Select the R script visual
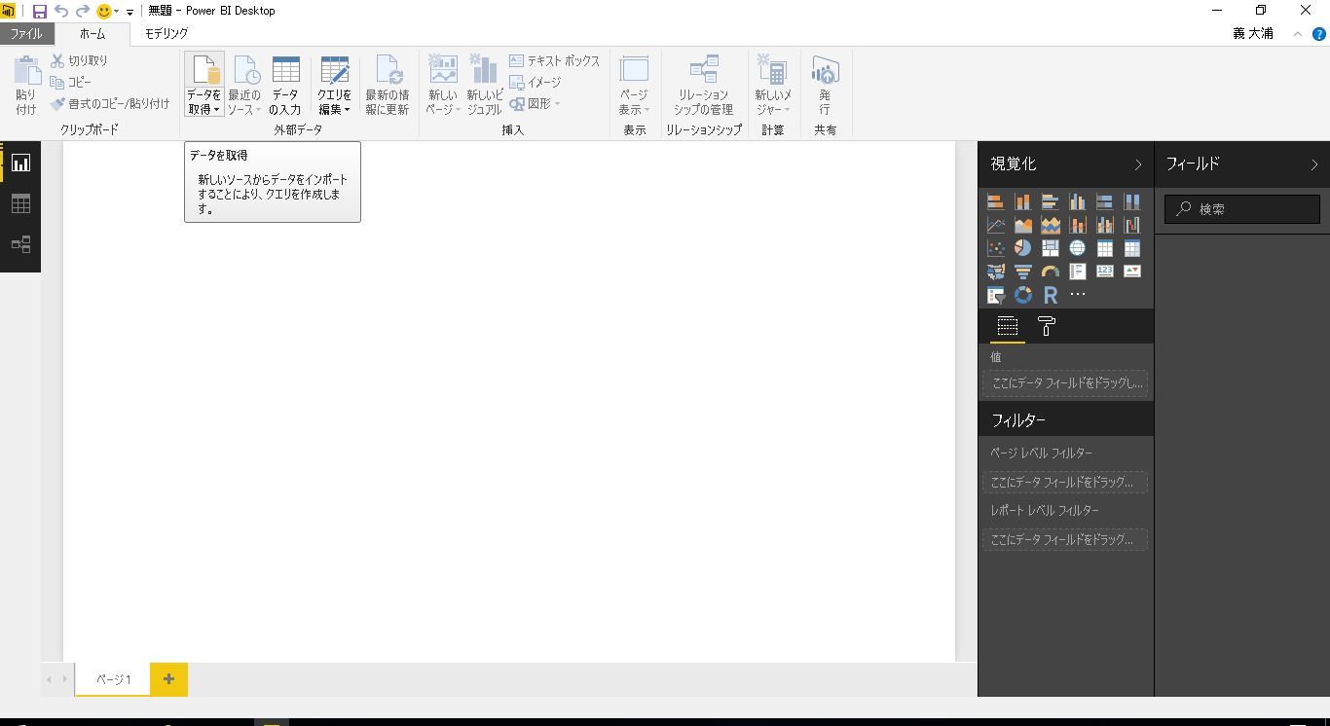Image resolution: width=1330 pixels, height=726 pixels. pos(1050,295)
